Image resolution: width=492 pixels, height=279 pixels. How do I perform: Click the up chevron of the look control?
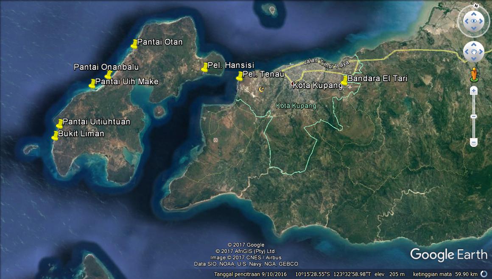point(474,13)
